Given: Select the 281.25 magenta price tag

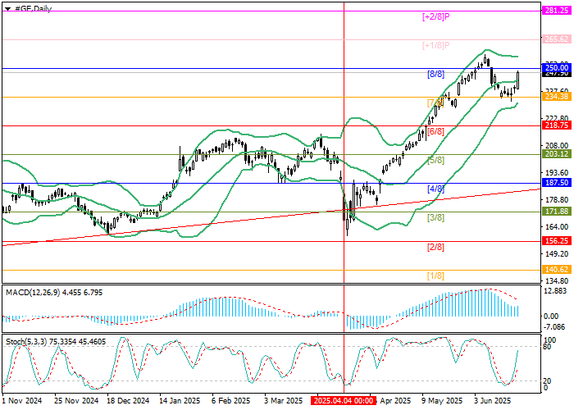Looking at the screenshot, I should (x=557, y=11).
